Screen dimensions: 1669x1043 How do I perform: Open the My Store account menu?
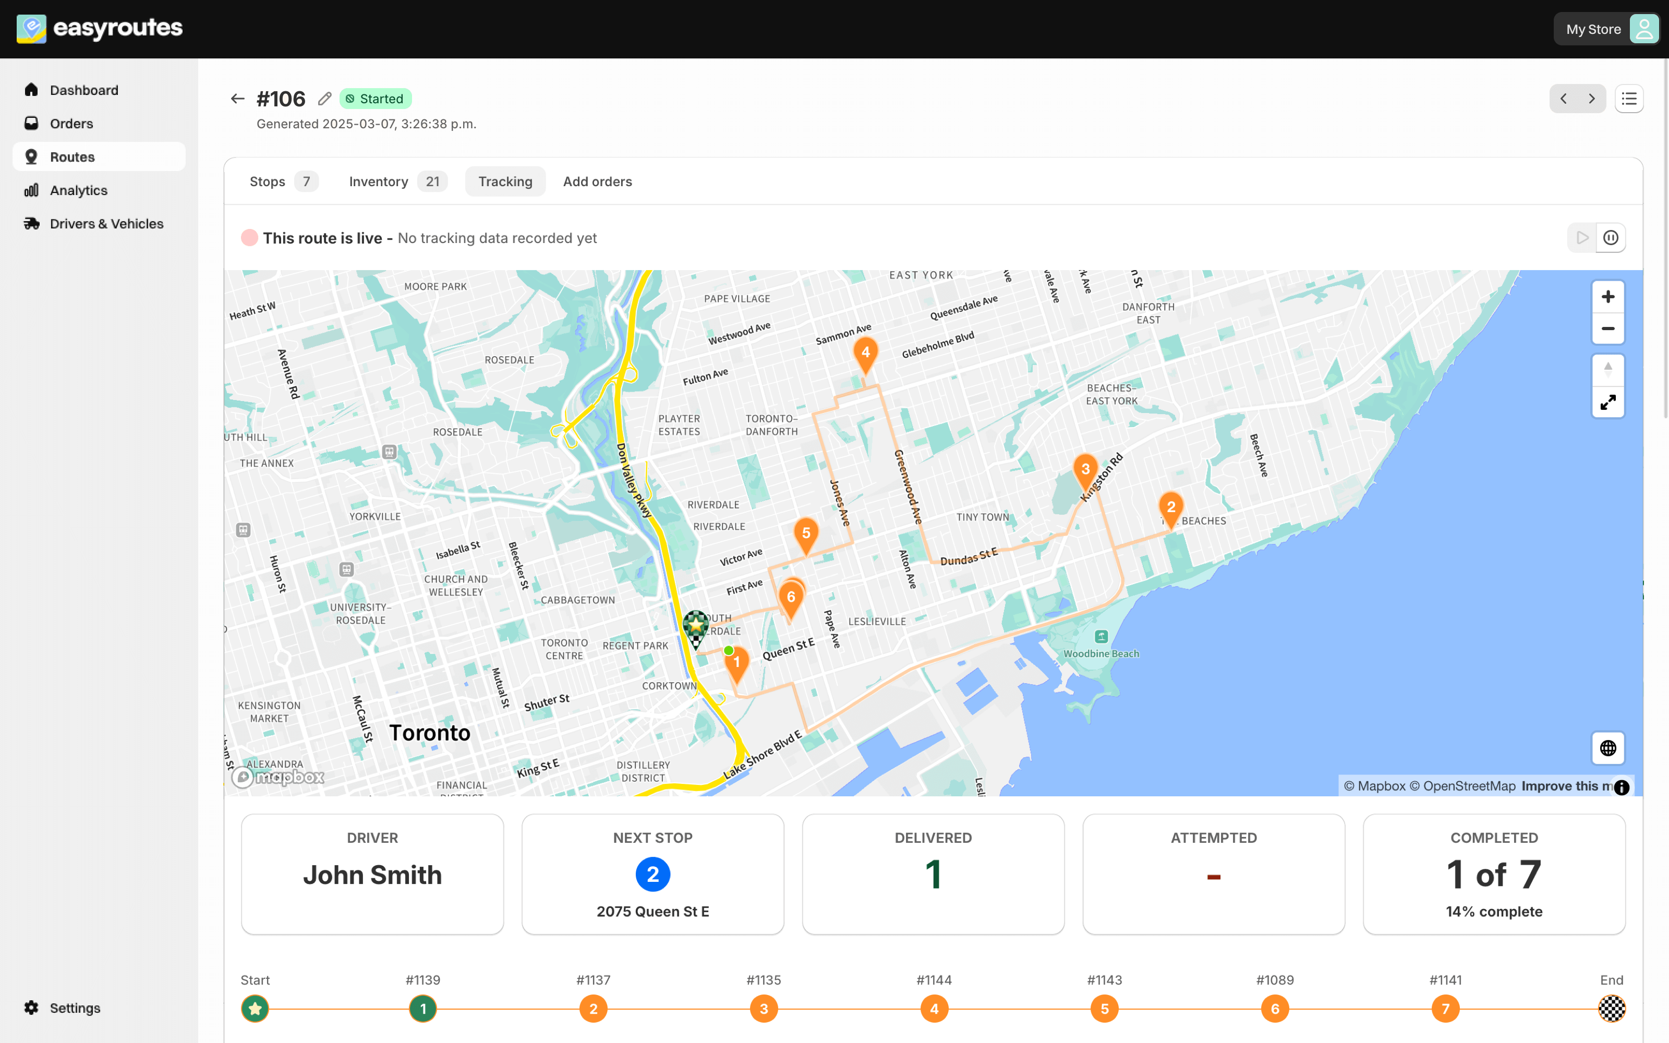click(1605, 29)
